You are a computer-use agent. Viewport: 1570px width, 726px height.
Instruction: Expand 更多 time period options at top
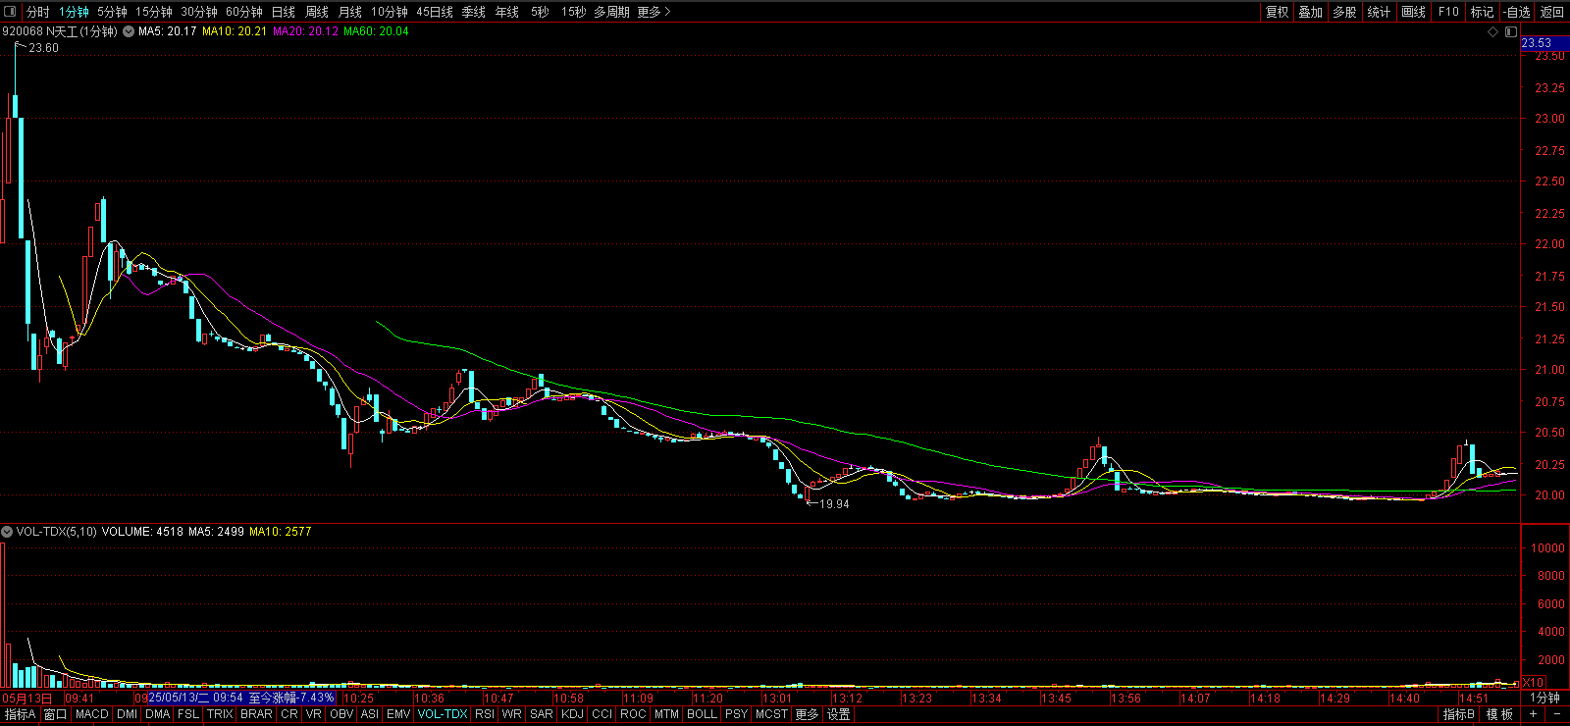point(654,12)
